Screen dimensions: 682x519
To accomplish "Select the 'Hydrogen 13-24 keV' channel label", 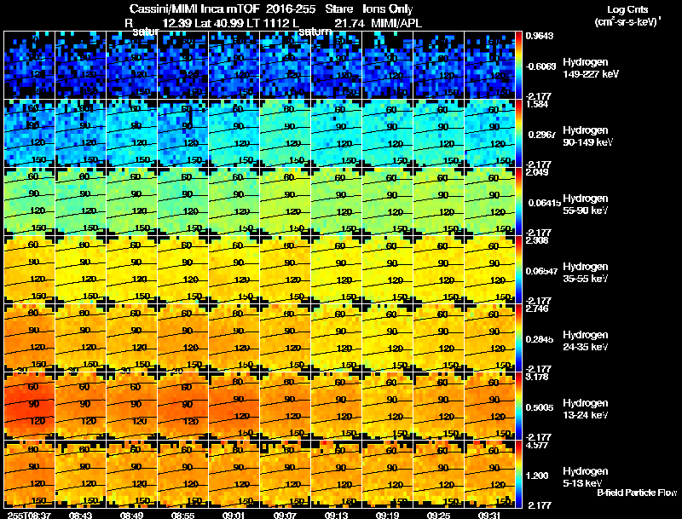I will (586, 409).
